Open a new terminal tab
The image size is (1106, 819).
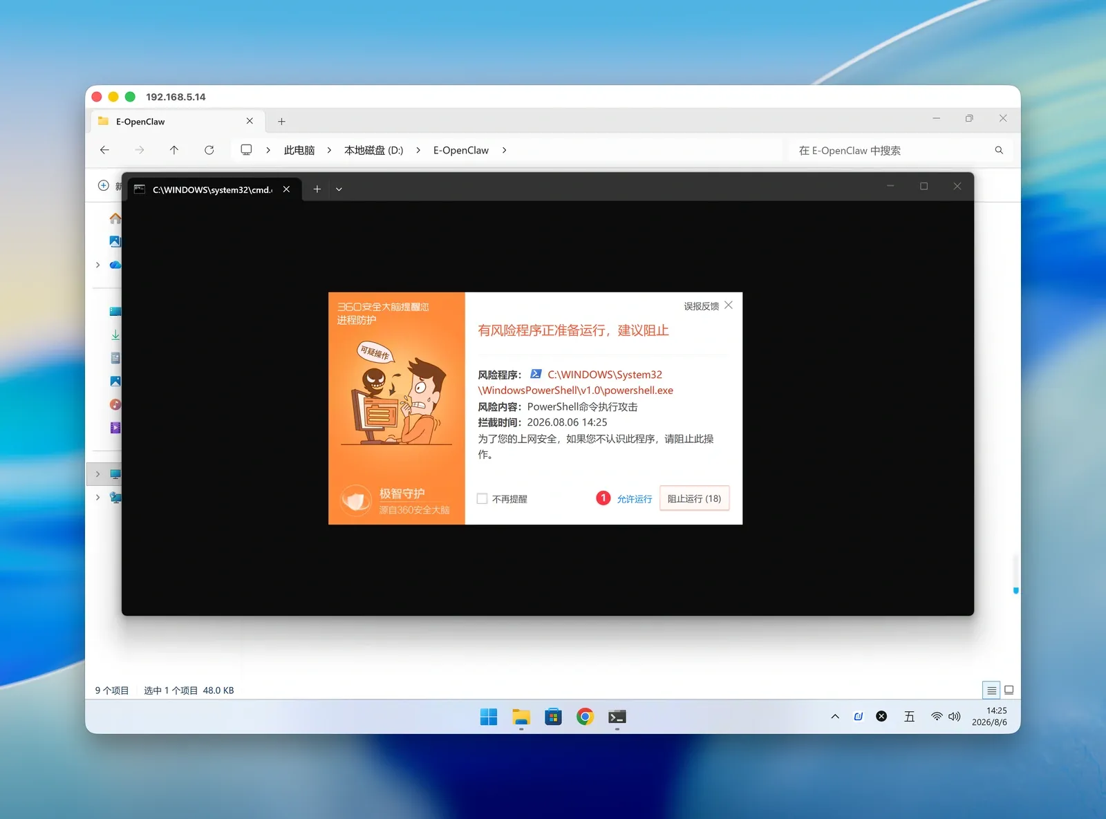point(317,189)
